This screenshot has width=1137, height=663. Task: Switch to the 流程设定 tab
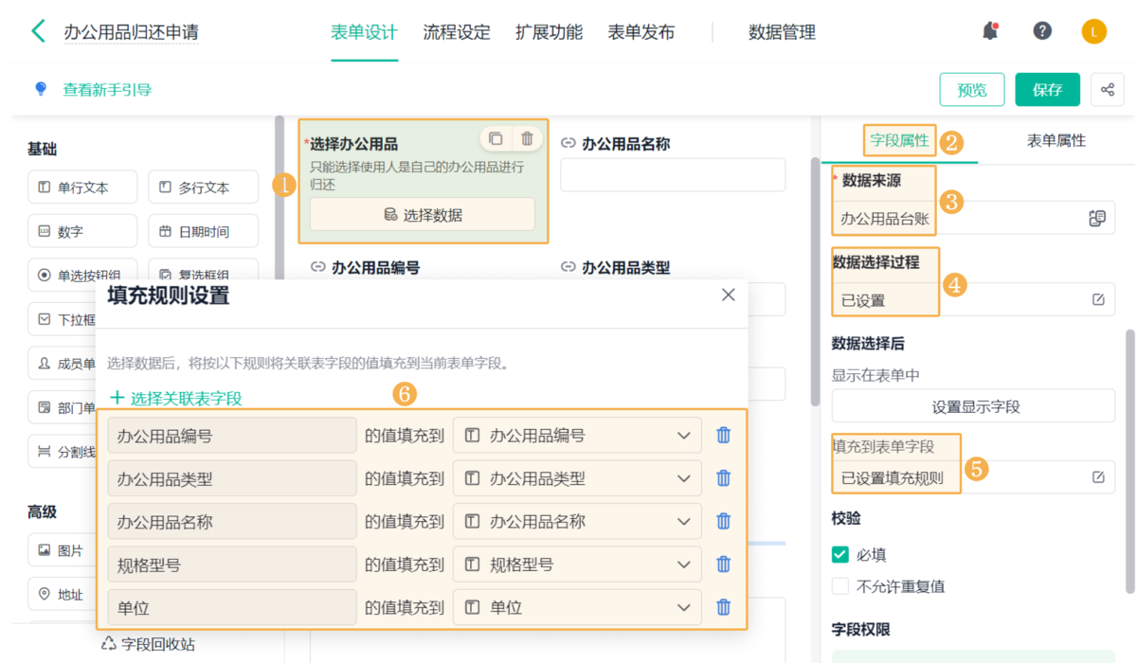click(x=457, y=32)
